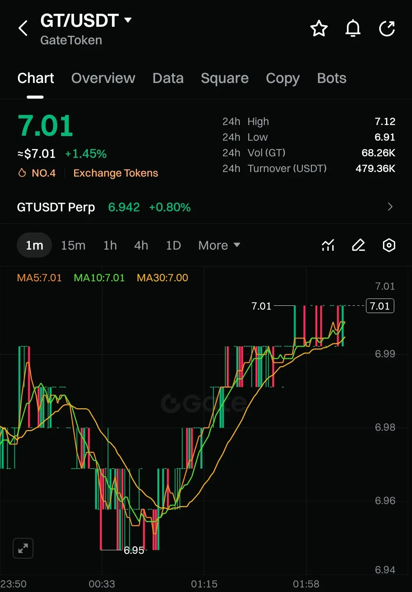This screenshot has width=412, height=592.
Task: Tap the flame icon beside NO.4
Action: pos(22,173)
